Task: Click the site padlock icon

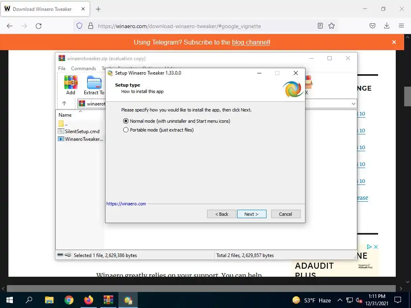Action: click(91, 26)
